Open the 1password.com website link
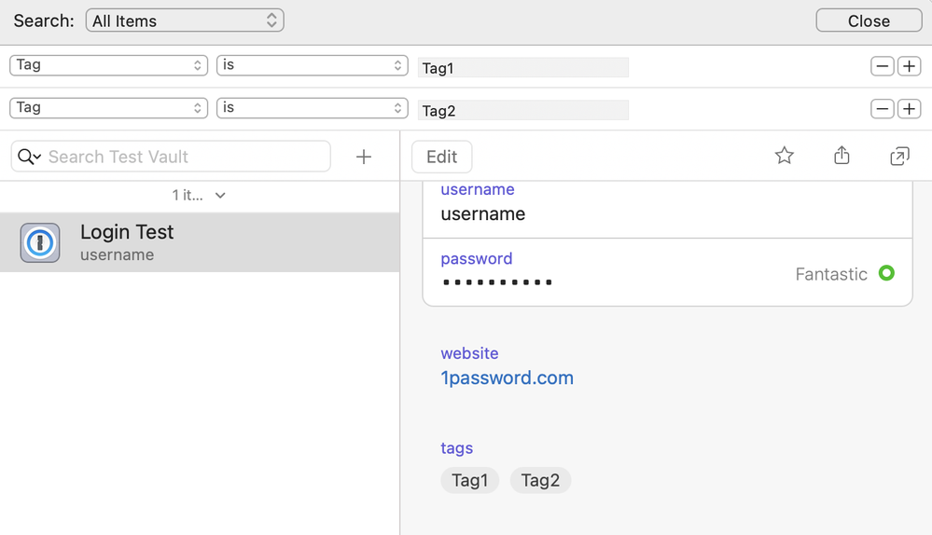The height and width of the screenshot is (535, 932). (x=507, y=377)
